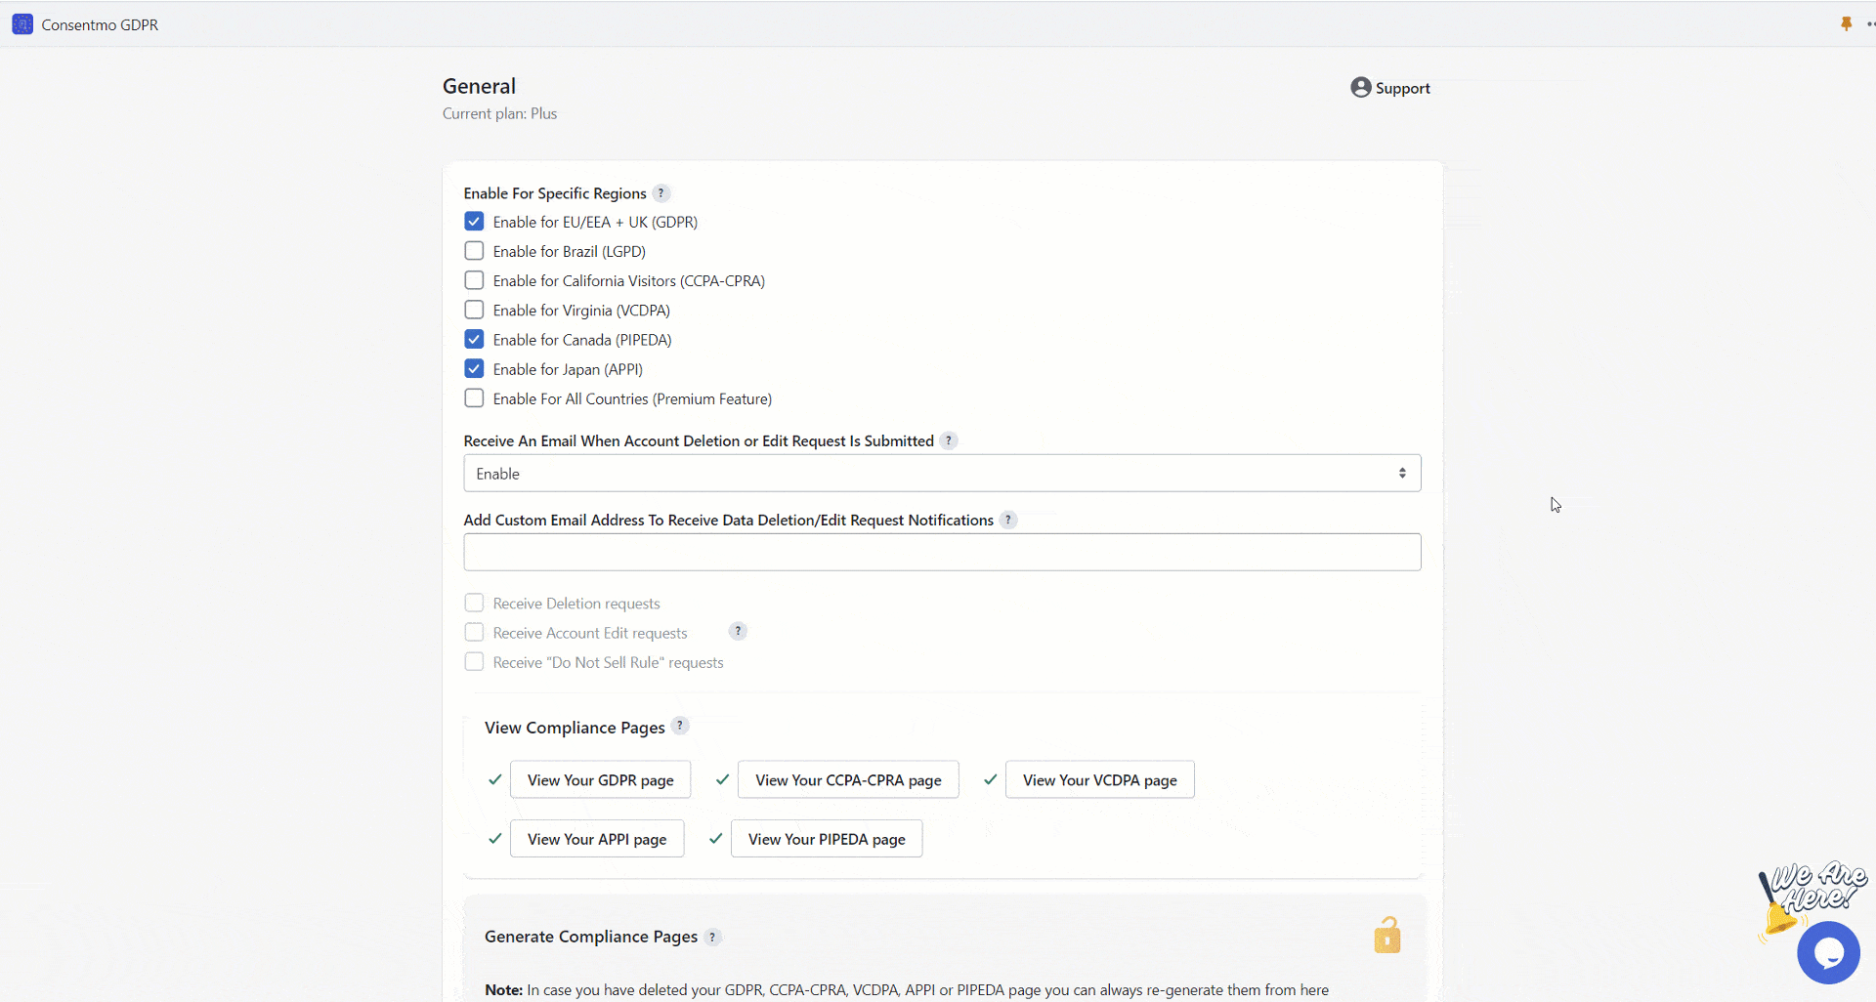
Task: Click the Generate Compliance Pages heading
Action: coord(591,937)
